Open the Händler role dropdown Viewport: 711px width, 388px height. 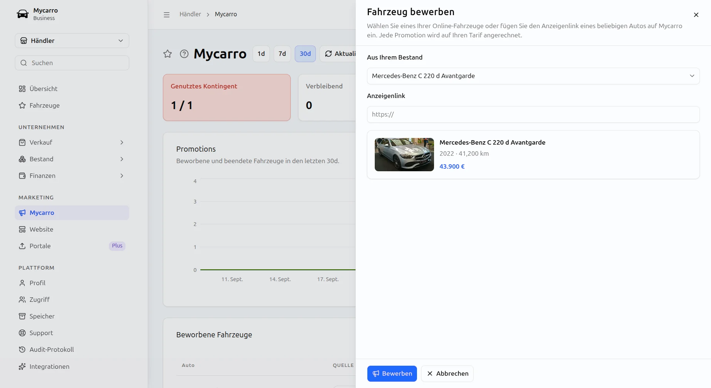click(72, 41)
